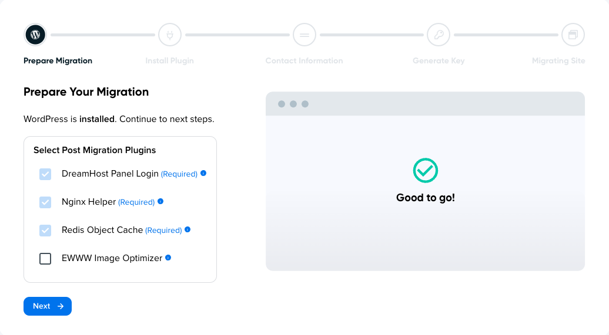The width and height of the screenshot is (609, 335).
Task: Select the Install Plugin step label
Action: [169, 61]
